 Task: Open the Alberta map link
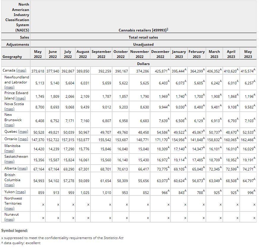23,168
